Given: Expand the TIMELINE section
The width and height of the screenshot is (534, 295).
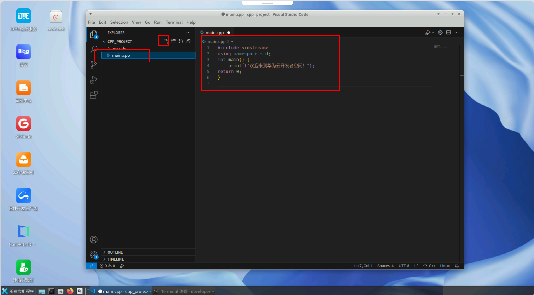Looking at the screenshot, I should pyautogui.click(x=116, y=259).
